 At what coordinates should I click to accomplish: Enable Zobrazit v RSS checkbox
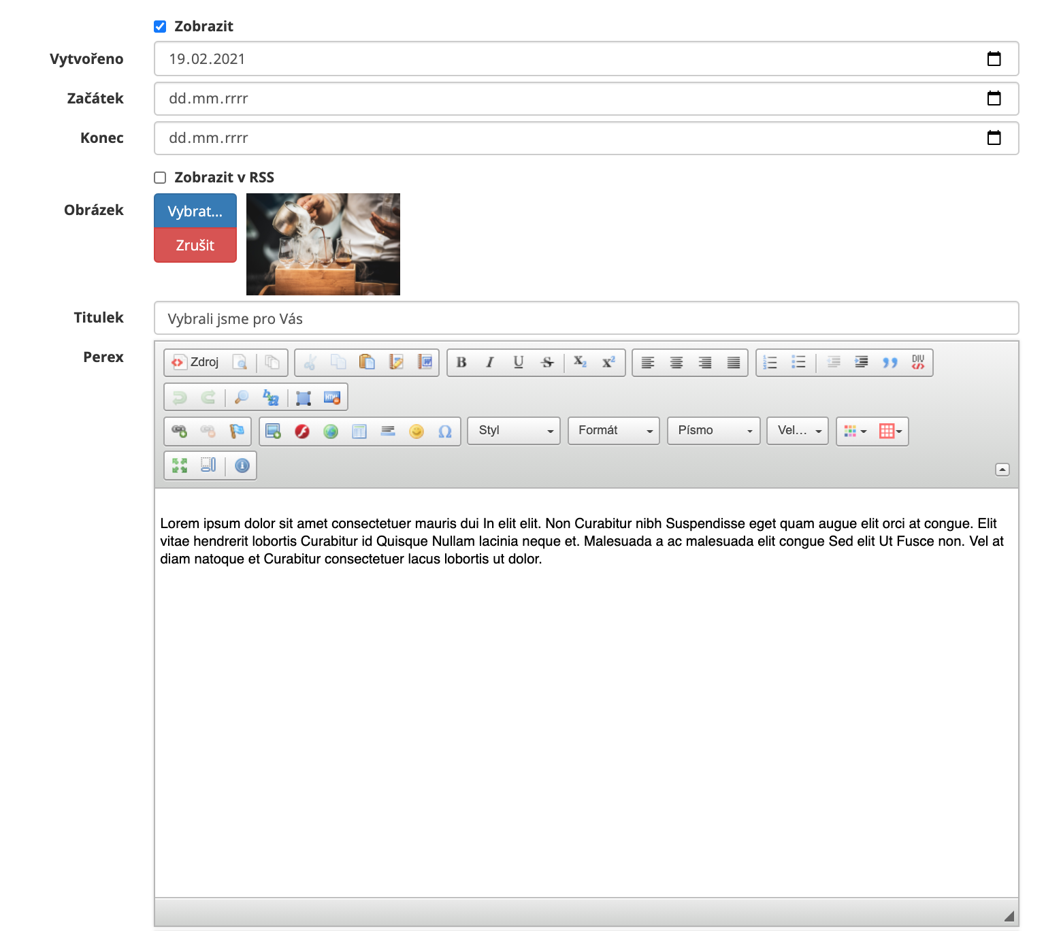(x=160, y=178)
